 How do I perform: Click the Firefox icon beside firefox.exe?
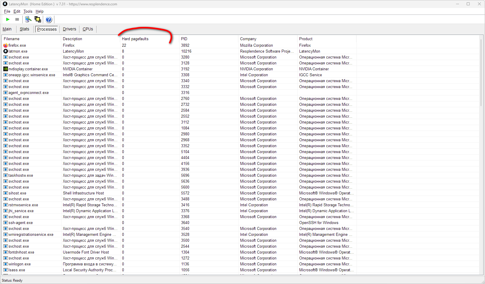click(6, 46)
